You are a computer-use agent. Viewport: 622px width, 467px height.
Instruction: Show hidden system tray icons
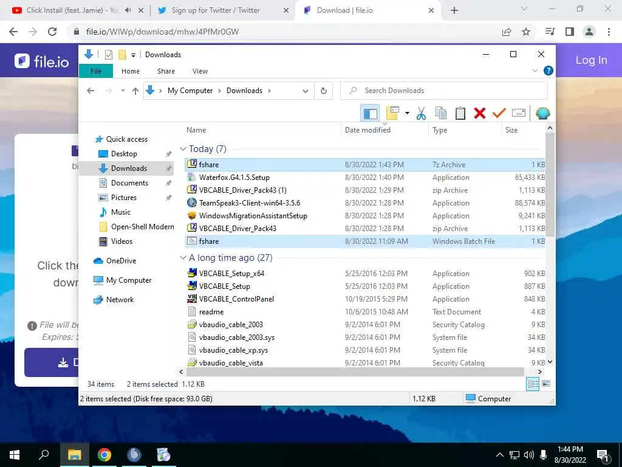pos(500,455)
